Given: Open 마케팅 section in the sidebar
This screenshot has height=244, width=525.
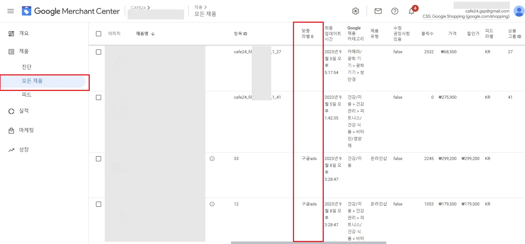Looking at the screenshot, I should tap(26, 130).
